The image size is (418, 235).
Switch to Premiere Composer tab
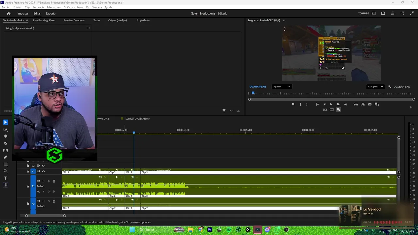pyautogui.click(x=74, y=20)
